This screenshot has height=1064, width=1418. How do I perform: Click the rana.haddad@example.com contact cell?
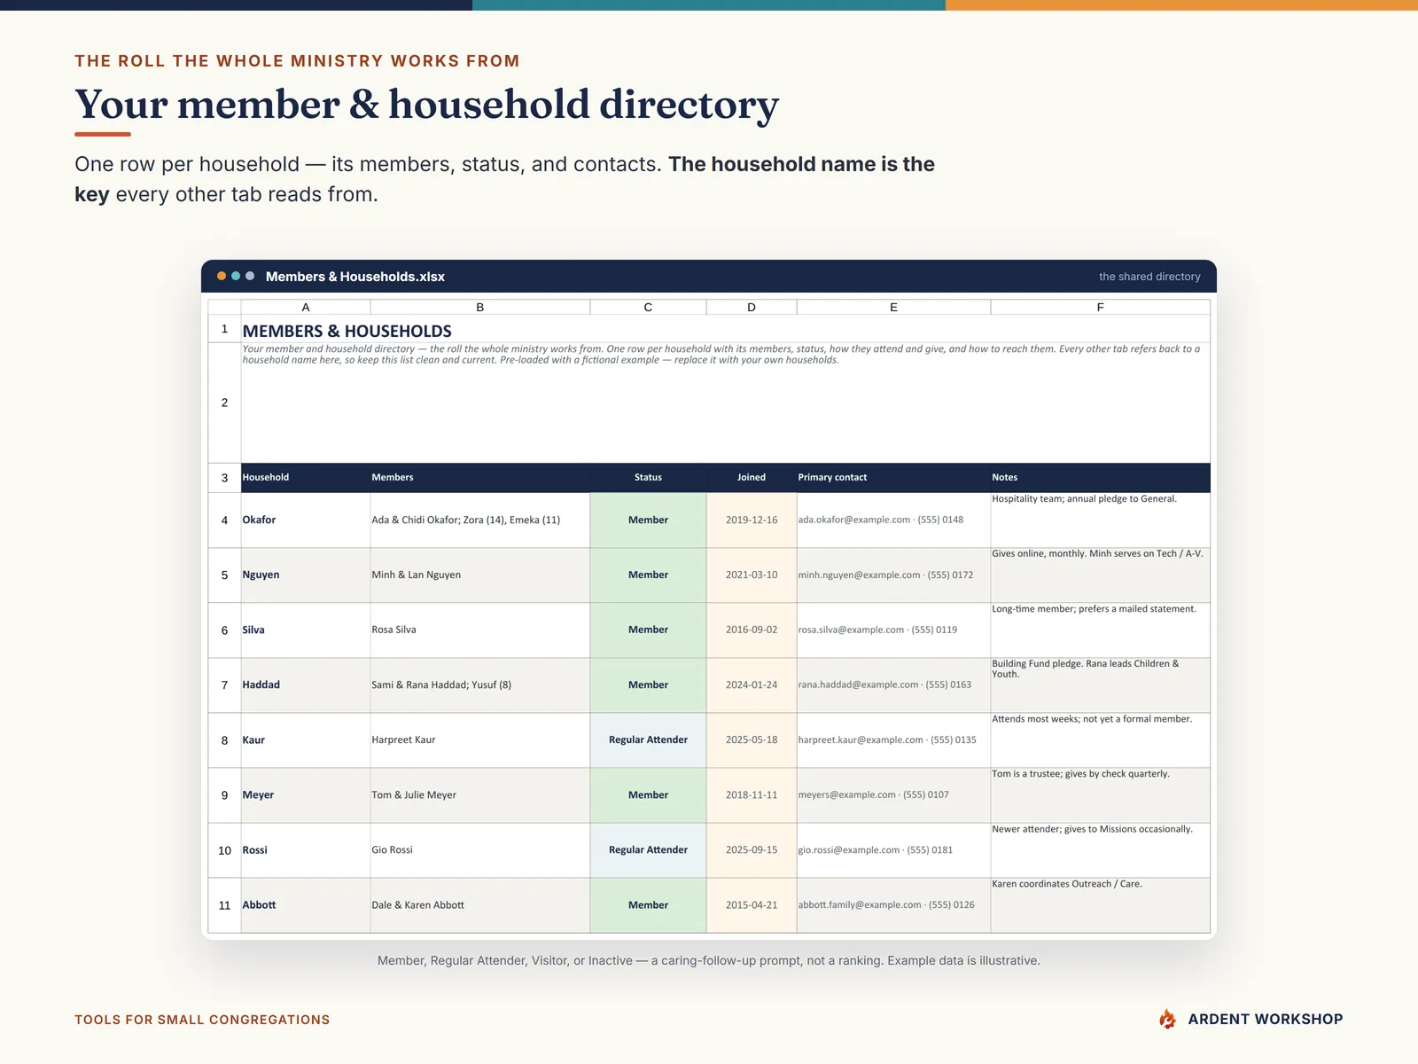(893, 685)
